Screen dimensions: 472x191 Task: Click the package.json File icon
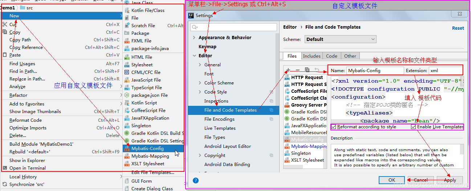127,95
